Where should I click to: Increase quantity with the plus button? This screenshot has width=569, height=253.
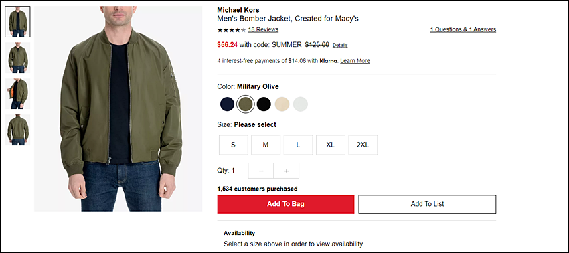(x=287, y=171)
